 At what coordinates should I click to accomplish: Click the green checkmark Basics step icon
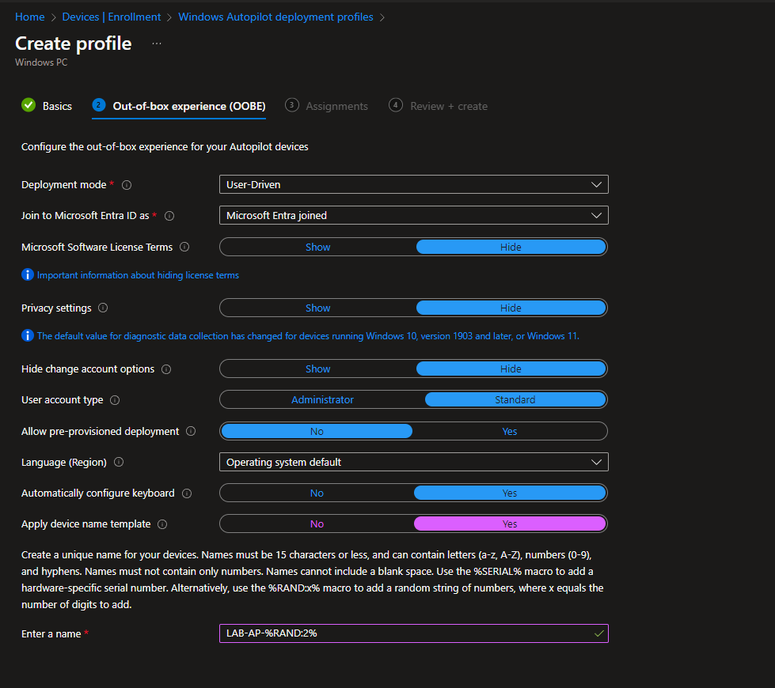coord(28,104)
